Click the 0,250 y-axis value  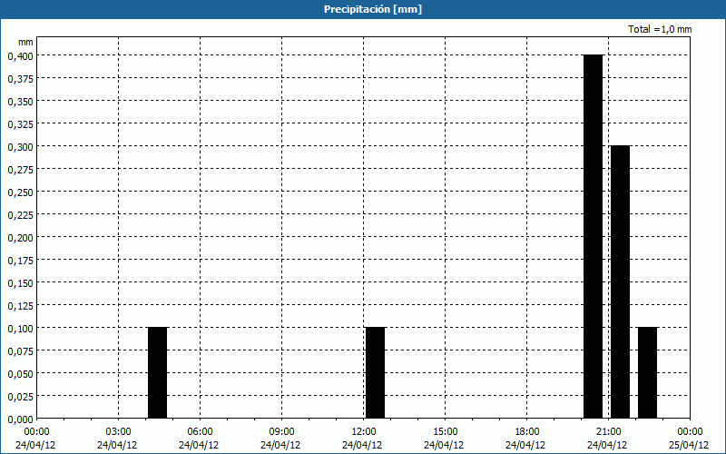[20, 192]
